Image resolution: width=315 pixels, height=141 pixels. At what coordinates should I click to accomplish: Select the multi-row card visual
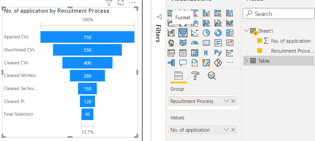218,43
